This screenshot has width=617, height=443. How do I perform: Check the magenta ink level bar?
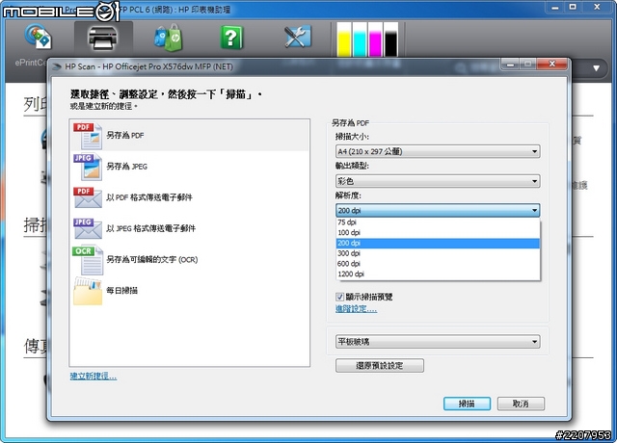[x=375, y=39]
